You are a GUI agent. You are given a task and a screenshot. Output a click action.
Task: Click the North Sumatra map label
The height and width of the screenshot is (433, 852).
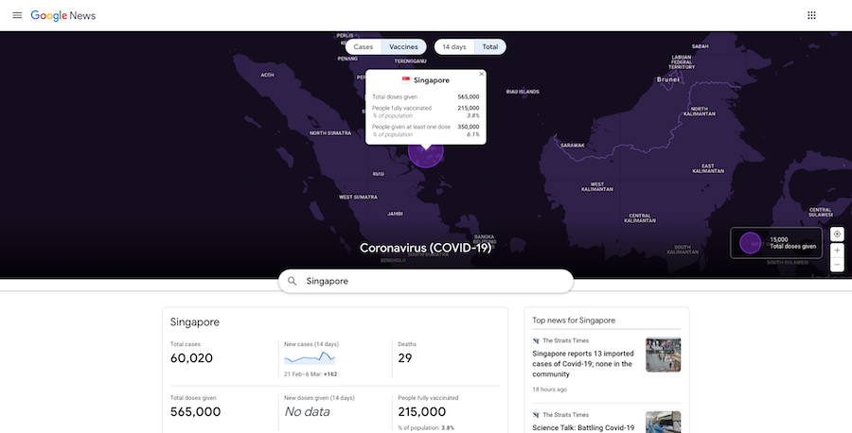point(330,133)
